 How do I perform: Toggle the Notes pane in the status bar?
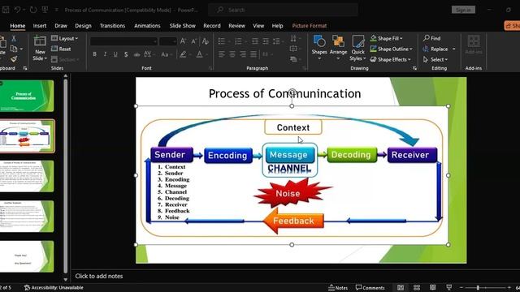(x=338, y=288)
